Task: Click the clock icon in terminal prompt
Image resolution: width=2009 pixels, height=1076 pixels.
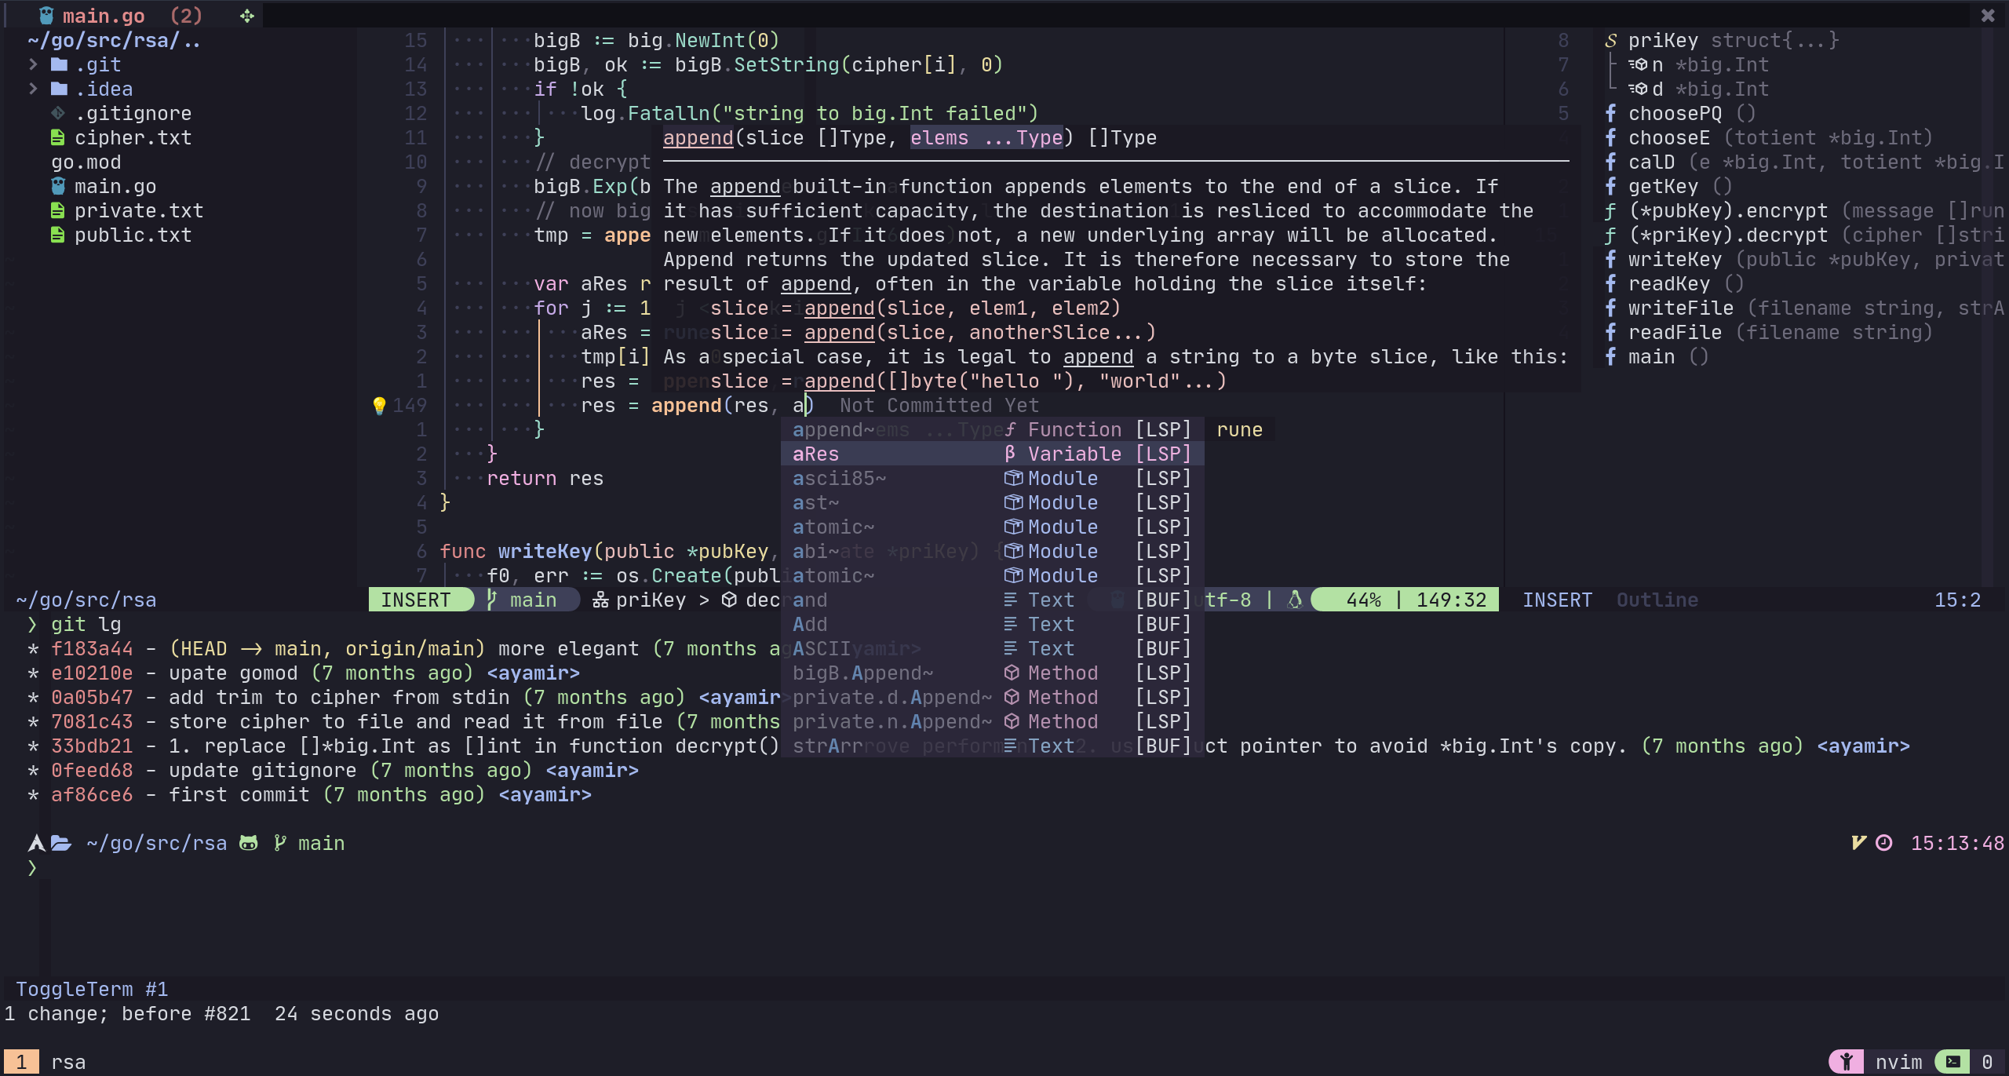Action: point(1883,843)
